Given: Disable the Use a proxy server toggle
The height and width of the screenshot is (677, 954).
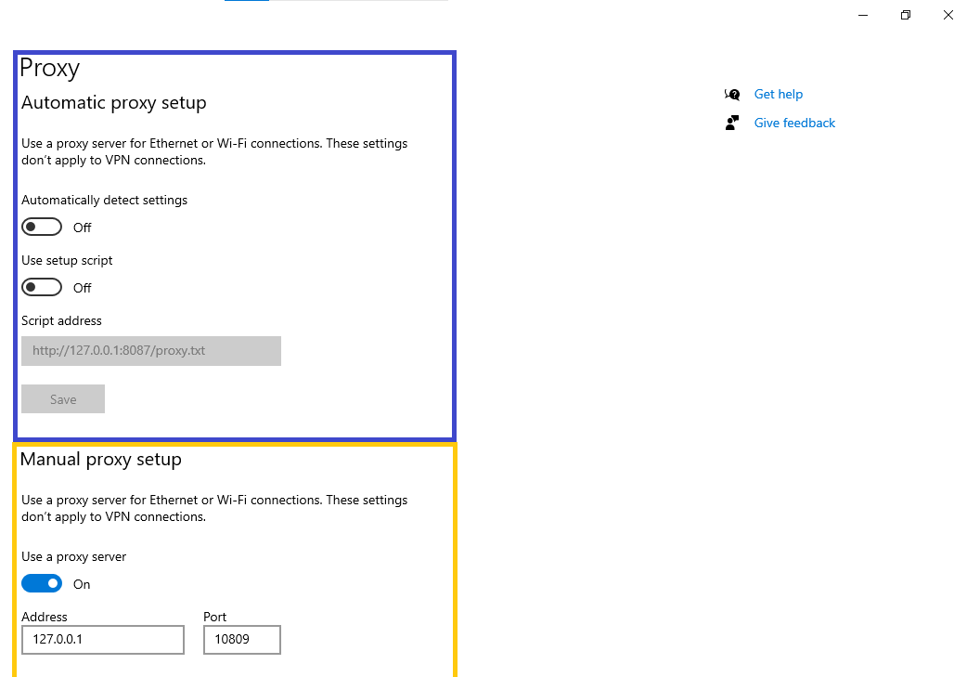Looking at the screenshot, I should 42,584.
